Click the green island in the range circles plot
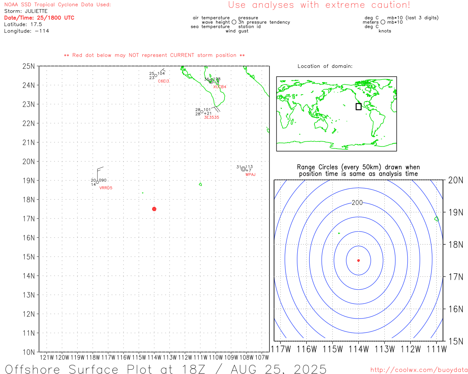 437,219
